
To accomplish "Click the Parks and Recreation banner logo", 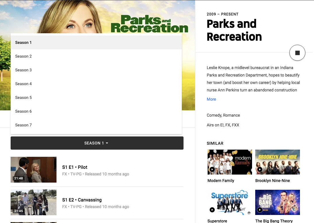I will pyautogui.click(x=149, y=24).
